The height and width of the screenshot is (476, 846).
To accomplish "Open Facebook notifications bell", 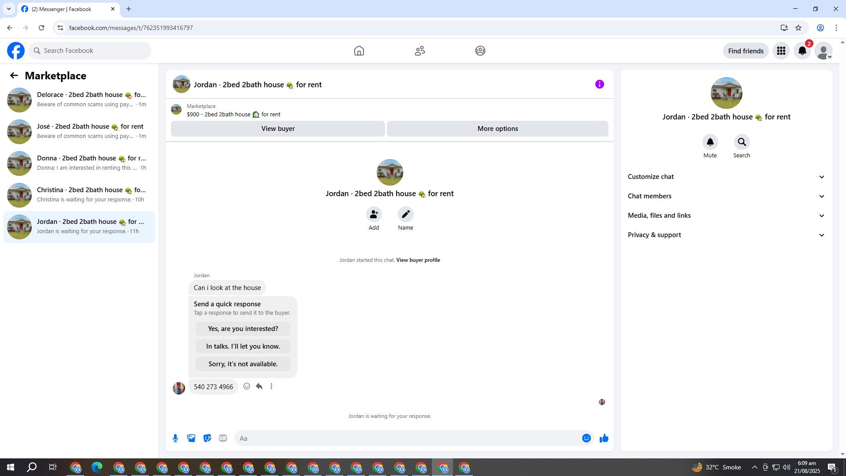I will [x=802, y=51].
